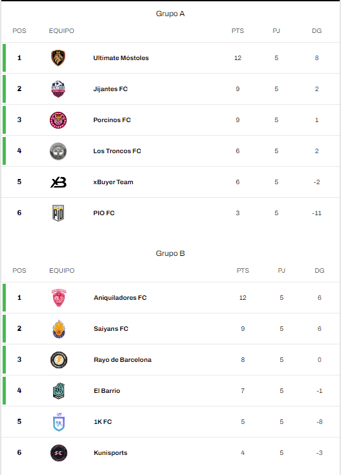Click the Aniquiladores FC red crest

point(58,298)
